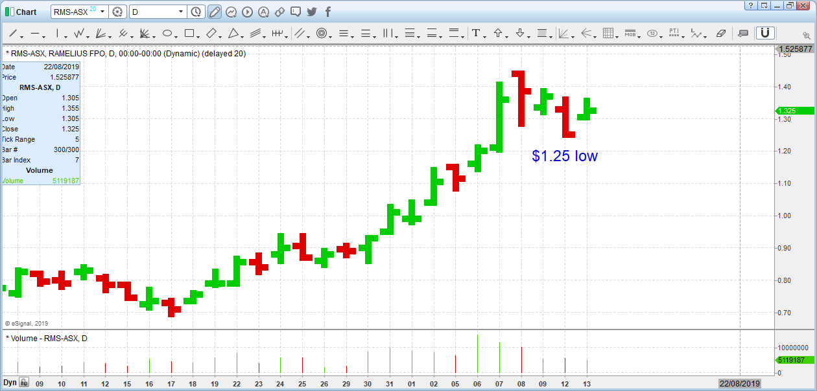The image size is (817, 391).
Task: Select the concentric circles tool
Action: click(322, 33)
